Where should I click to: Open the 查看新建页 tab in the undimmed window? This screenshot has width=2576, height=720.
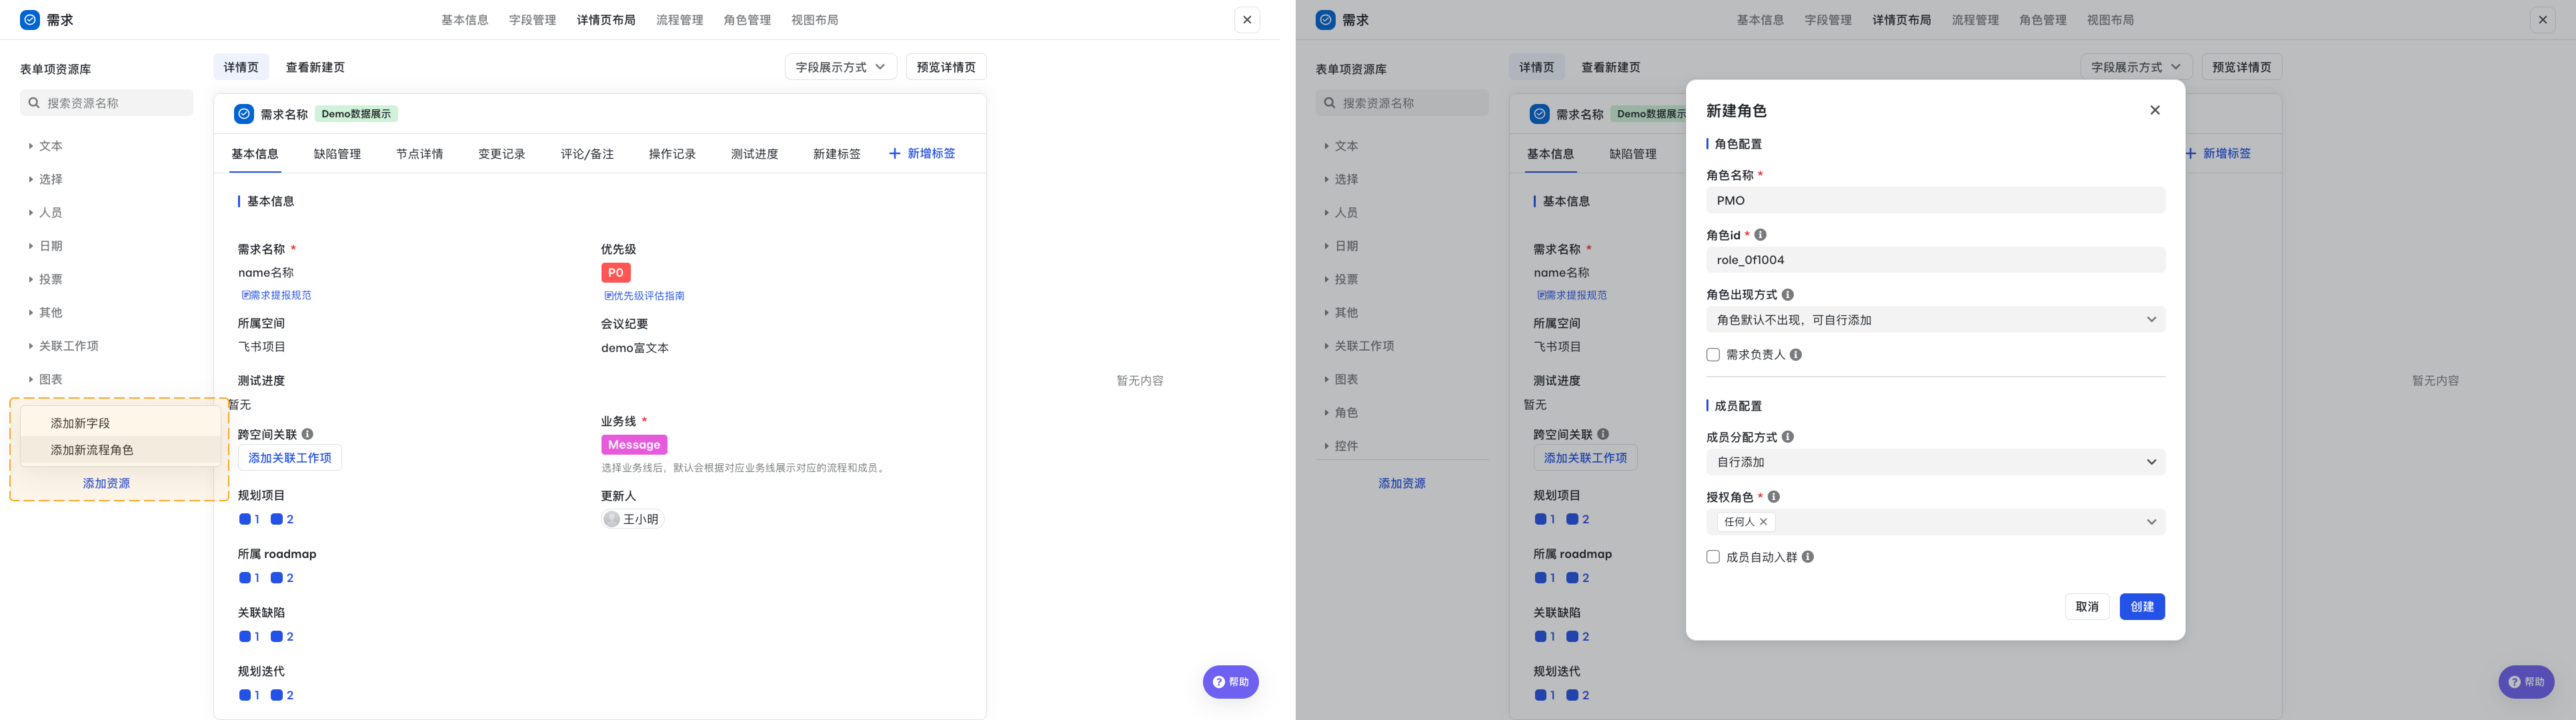click(x=315, y=67)
